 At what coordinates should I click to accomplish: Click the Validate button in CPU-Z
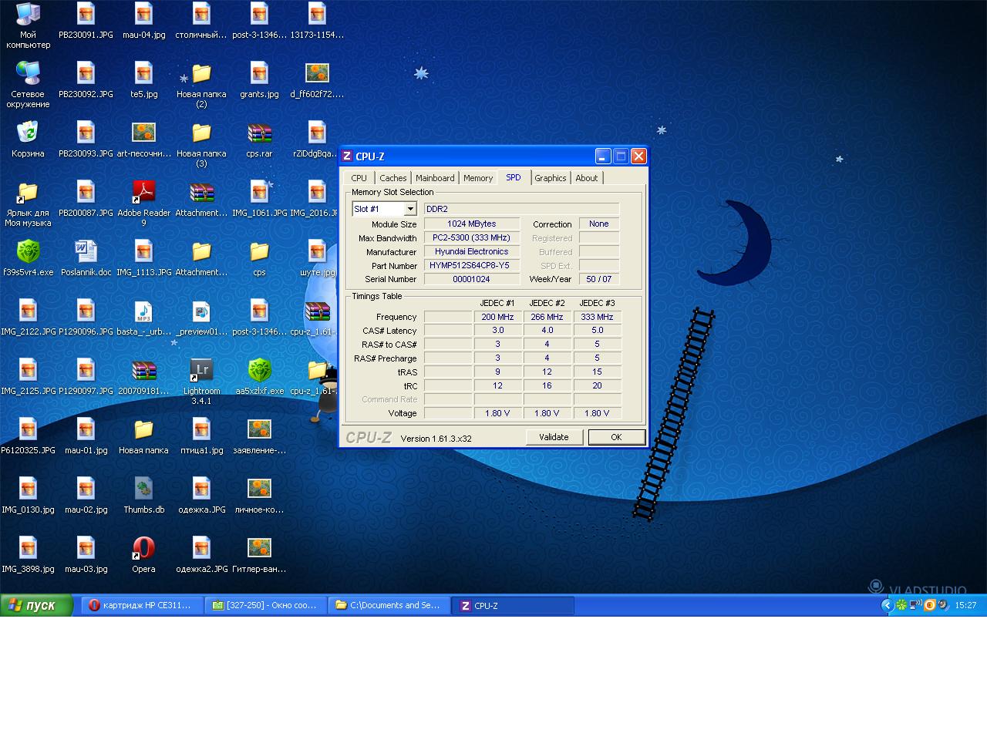tap(554, 437)
